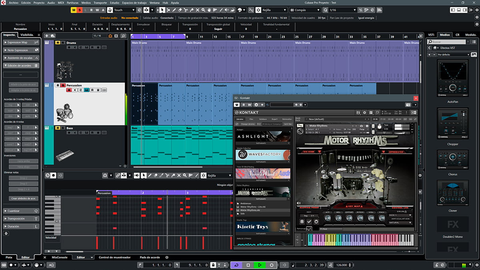Open Percussion track edit instrument keyboard icon
The image size is (480, 270).
(x=87, y=90)
